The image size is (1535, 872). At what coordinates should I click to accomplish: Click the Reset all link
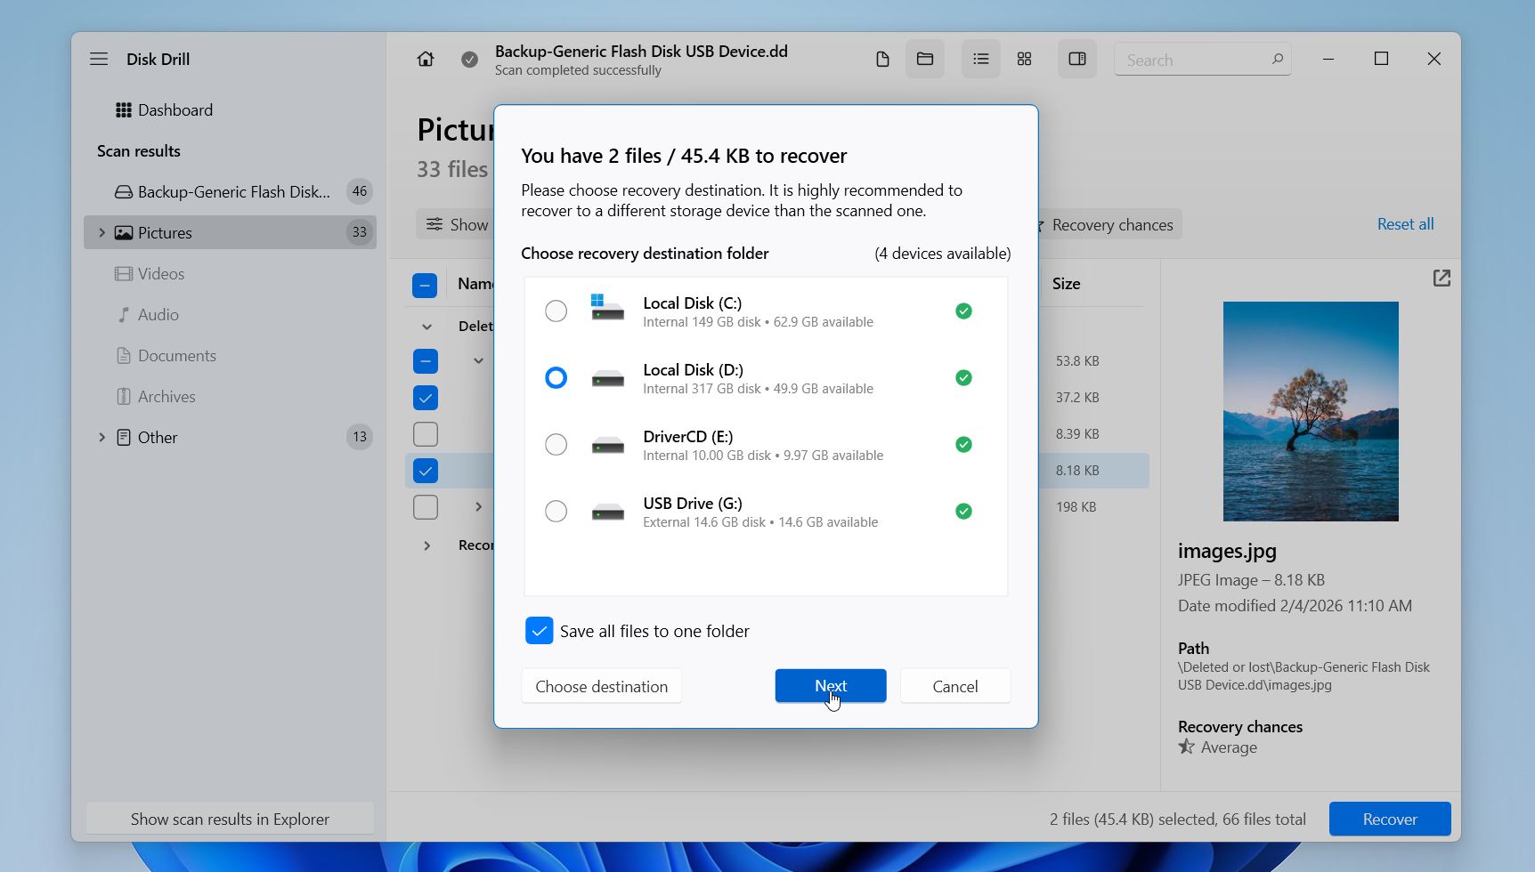[1405, 224]
